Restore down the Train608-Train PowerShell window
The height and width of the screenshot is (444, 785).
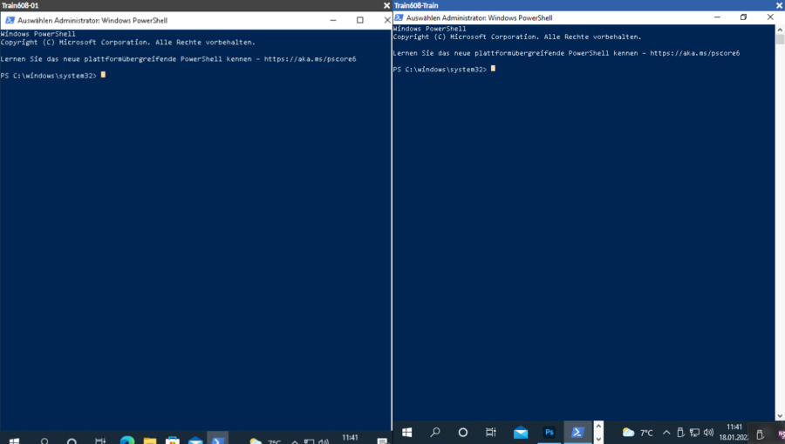[x=743, y=17]
